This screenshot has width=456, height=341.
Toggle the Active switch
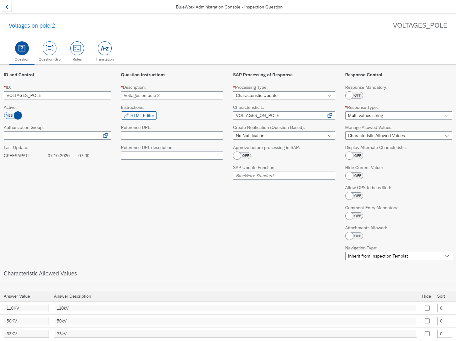[x=13, y=115]
